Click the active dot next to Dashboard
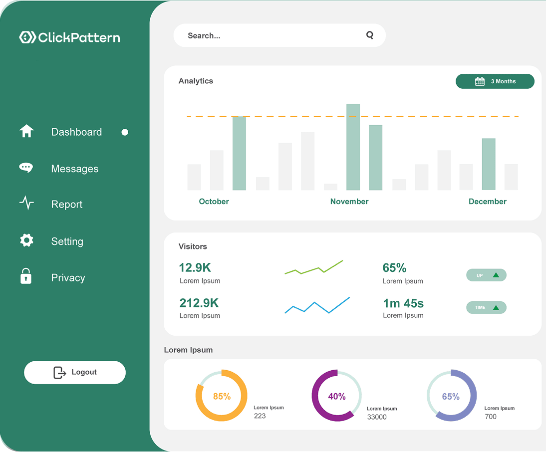Screen dimensions: 546x452 coord(124,132)
